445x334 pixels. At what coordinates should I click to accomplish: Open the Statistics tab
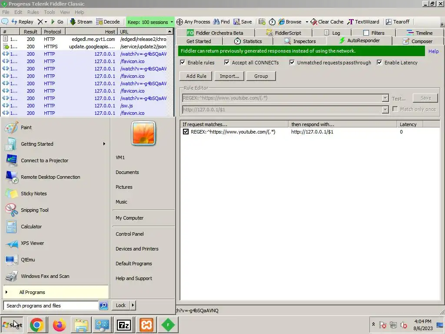[248, 41]
